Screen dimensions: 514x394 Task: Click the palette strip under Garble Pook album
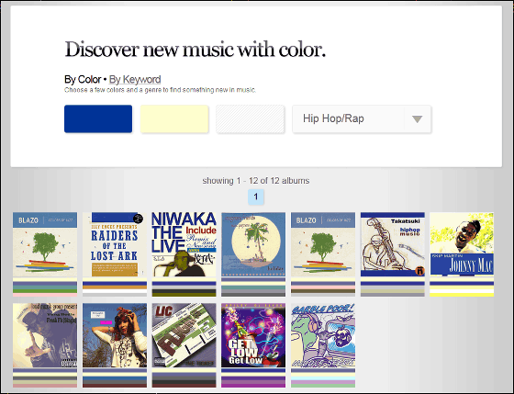coord(323,377)
